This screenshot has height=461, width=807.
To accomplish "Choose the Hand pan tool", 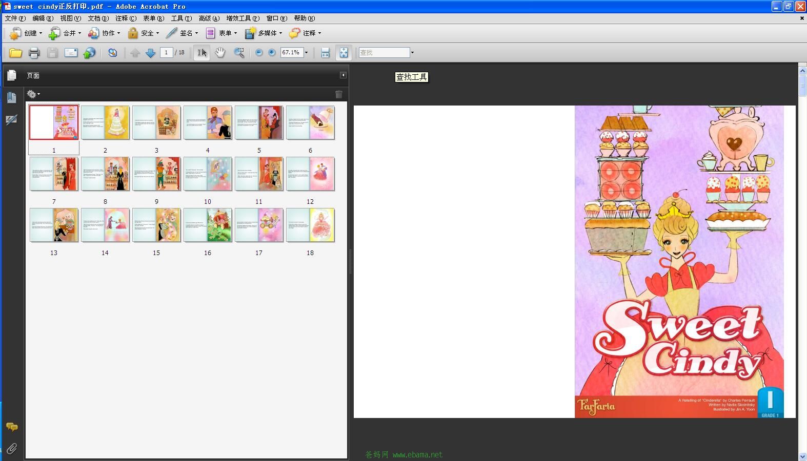I will click(220, 52).
